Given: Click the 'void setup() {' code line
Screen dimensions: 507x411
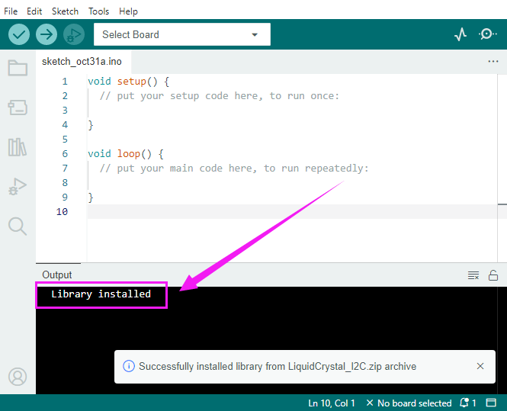Looking at the screenshot, I should (128, 81).
